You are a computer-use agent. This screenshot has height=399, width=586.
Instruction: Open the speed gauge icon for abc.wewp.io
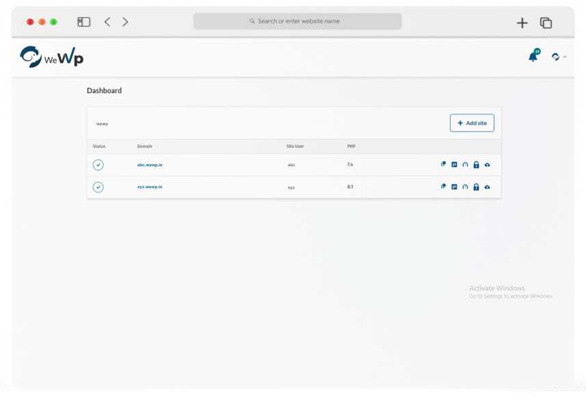coord(465,165)
